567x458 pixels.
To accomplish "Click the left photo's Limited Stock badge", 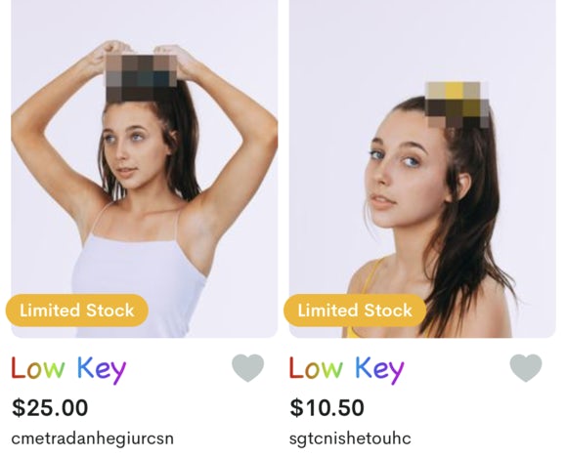I will click(x=77, y=311).
